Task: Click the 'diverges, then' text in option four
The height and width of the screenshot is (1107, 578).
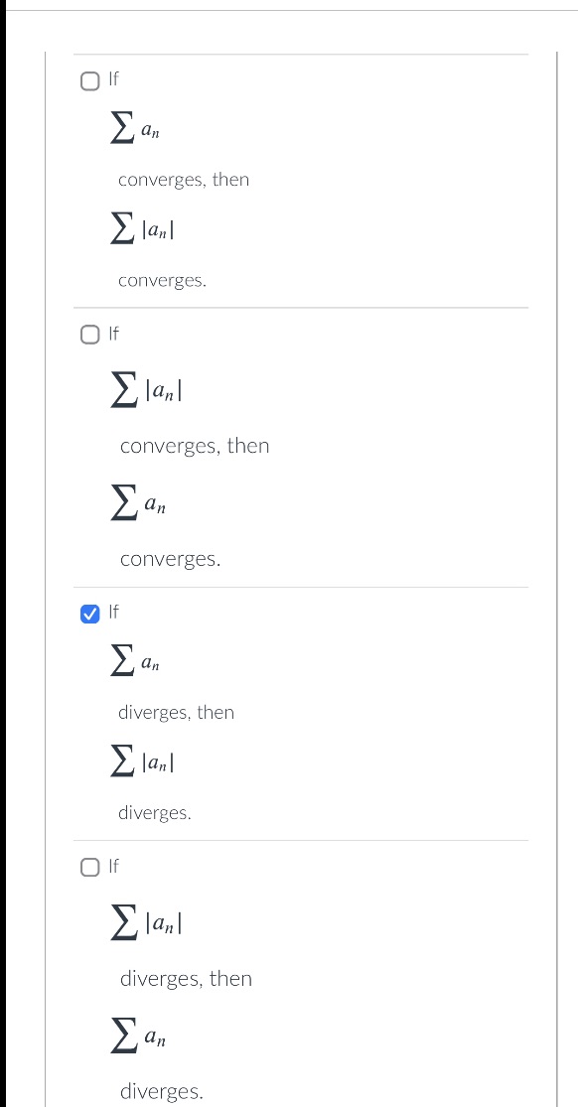Action: [186, 978]
